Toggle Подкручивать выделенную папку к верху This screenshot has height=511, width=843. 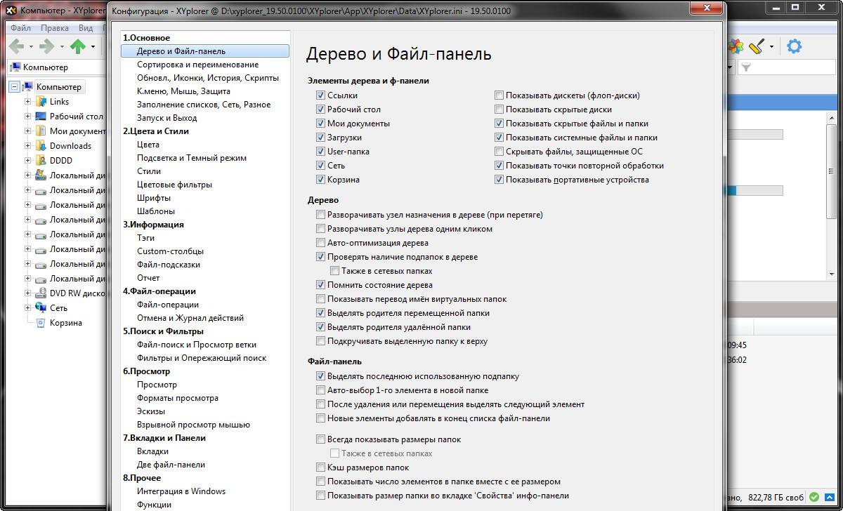320,341
